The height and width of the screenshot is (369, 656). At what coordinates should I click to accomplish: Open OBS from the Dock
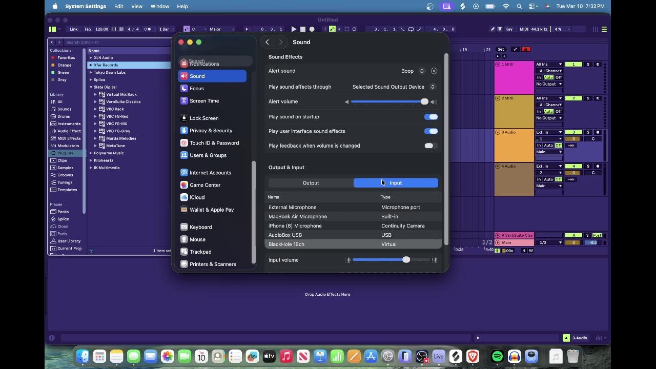point(422,356)
